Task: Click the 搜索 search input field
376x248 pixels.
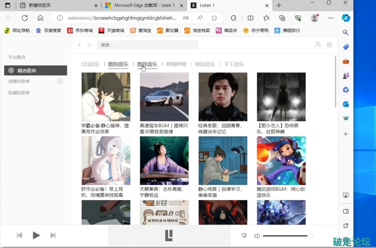Action: tap(147, 45)
